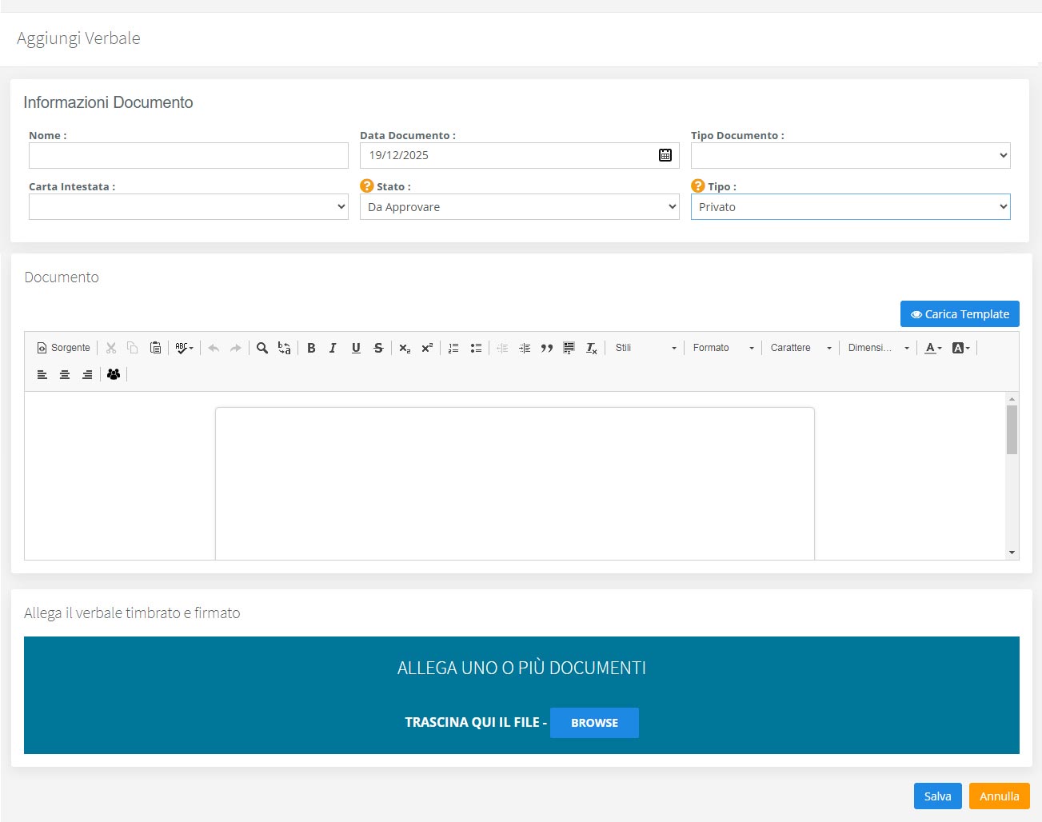
Task: Click the underline icon in toolbar
Action: tap(356, 348)
